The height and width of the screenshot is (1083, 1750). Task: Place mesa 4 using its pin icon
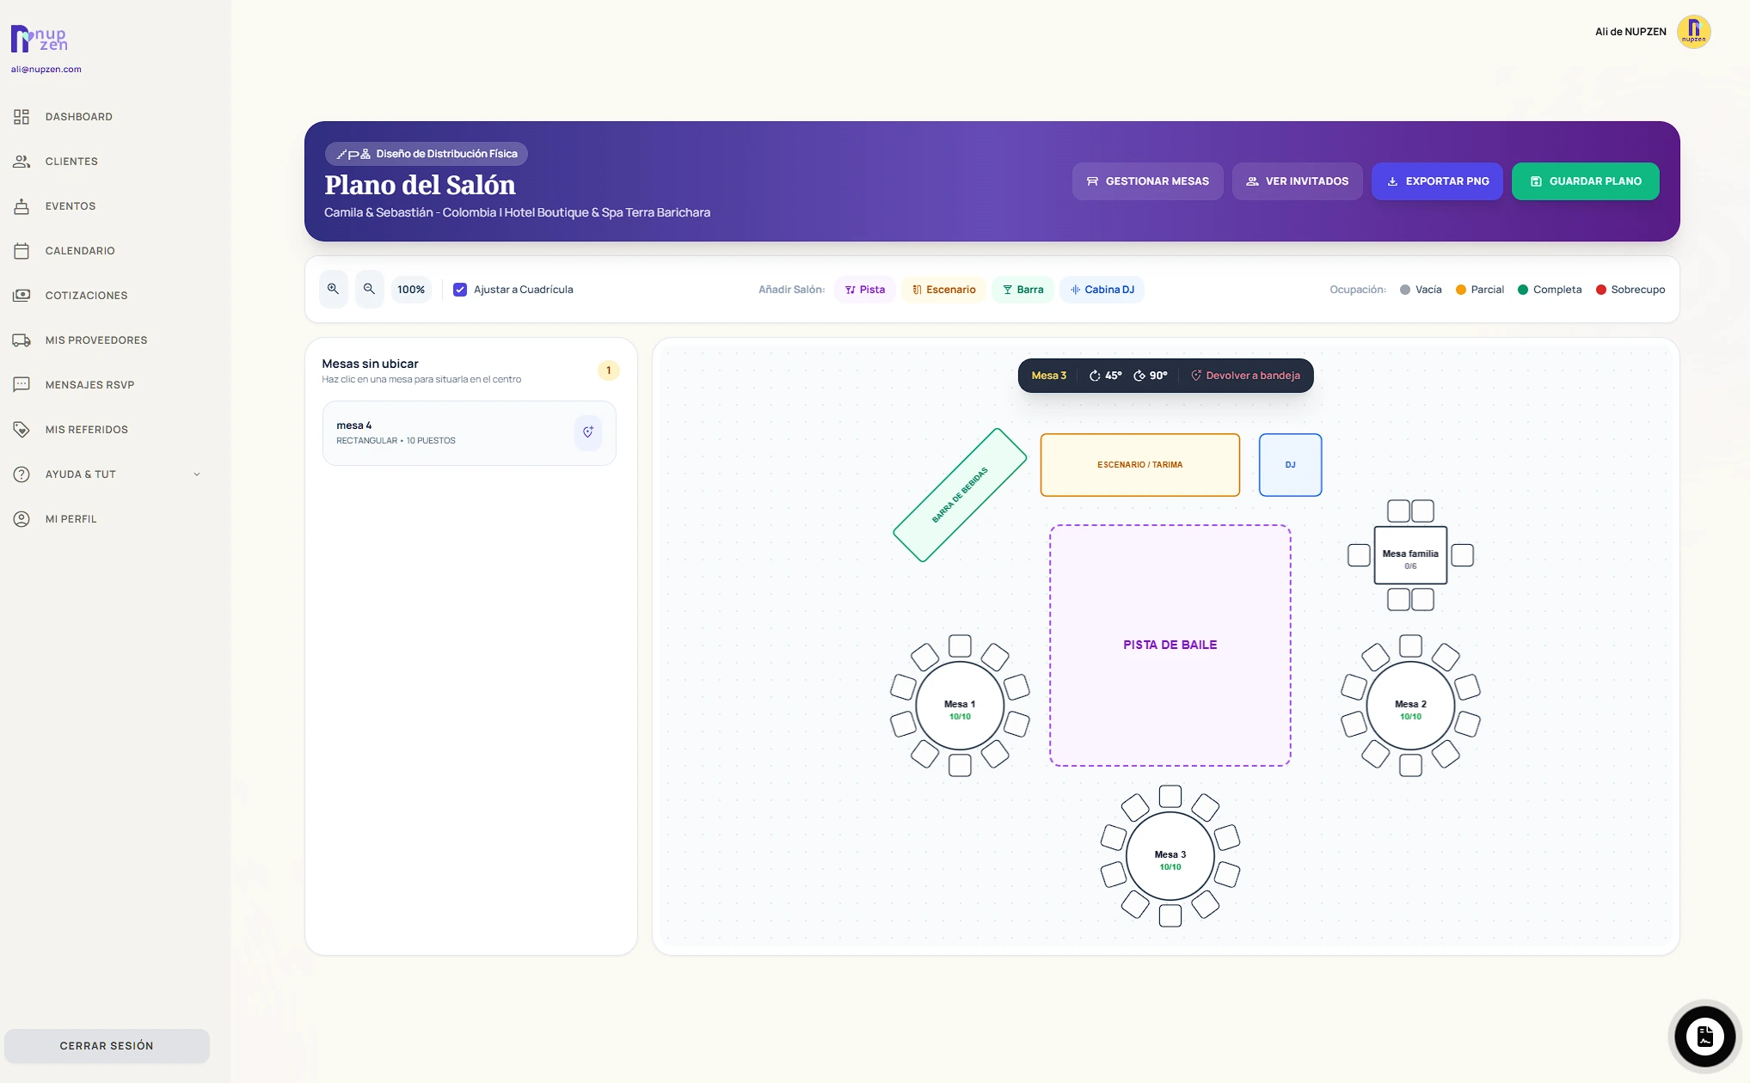(588, 432)
